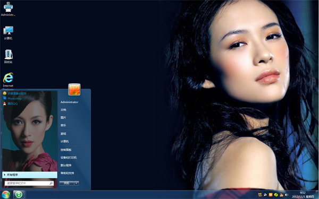Click the search magnifier icon
Viewport: 319px width, 199px height.
click(51, 183)
